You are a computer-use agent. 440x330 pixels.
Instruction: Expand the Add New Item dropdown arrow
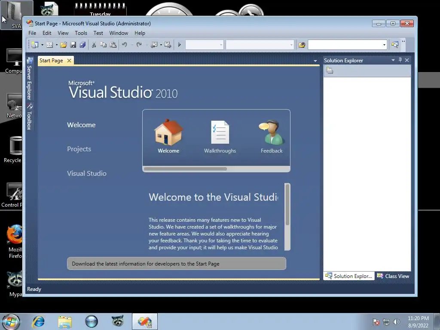[56, 45]
